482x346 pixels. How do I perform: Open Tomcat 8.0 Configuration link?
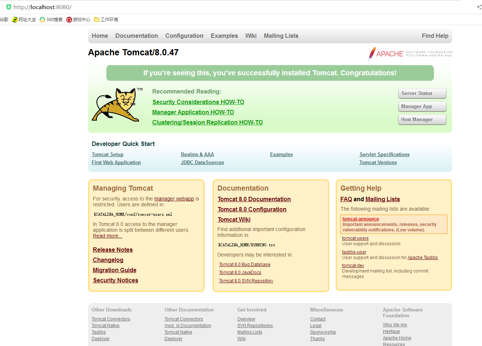click(x=252, y=209)
